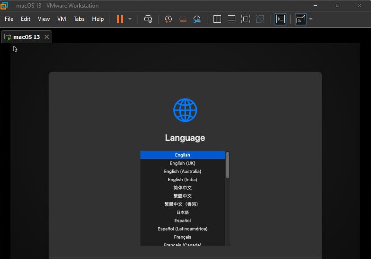Pause the virtual machine

coord(120,19)
